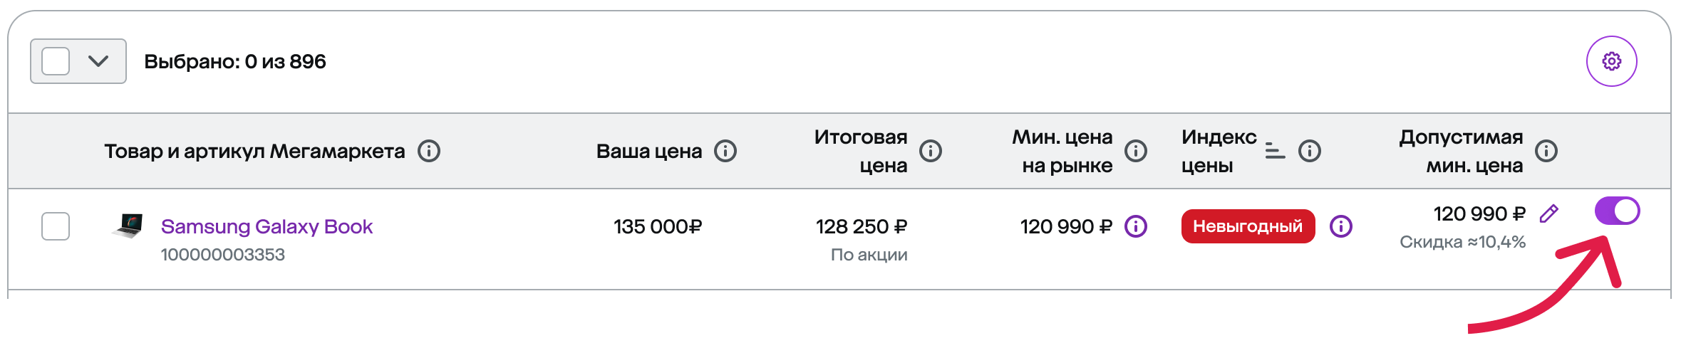Viewport: 1686px width, 343px height.
Task: Click info icon next to Невыгодный badge
Action: 1341,226
